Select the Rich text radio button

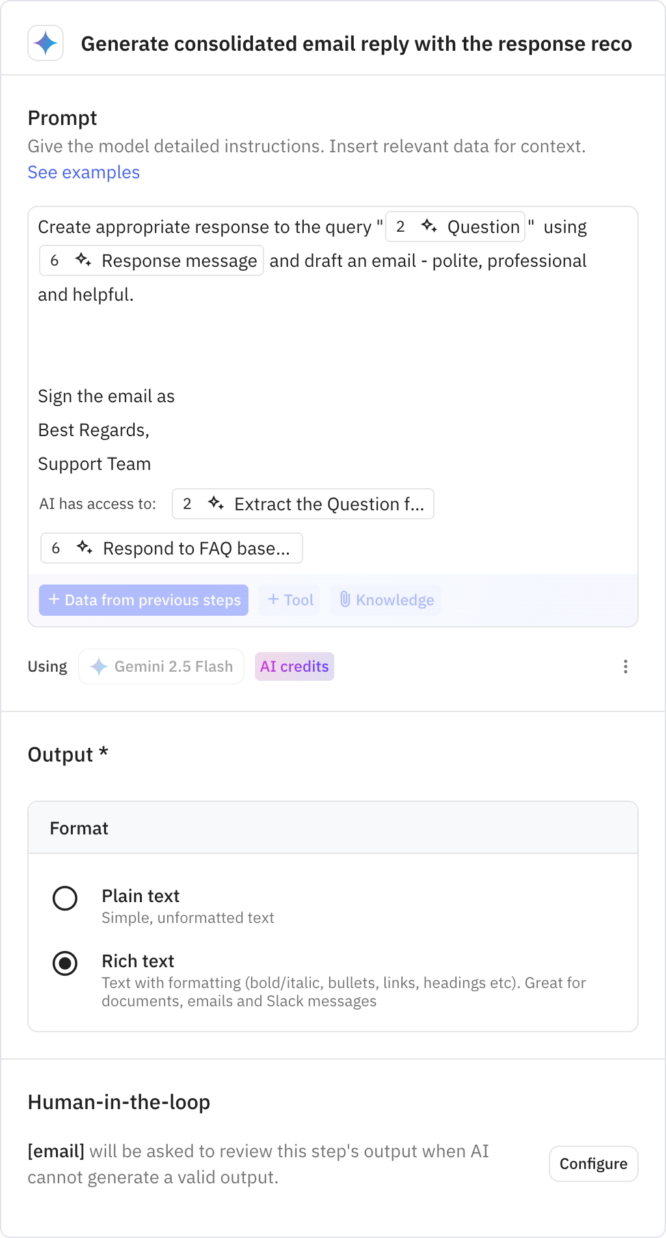[x=65, y=963]
